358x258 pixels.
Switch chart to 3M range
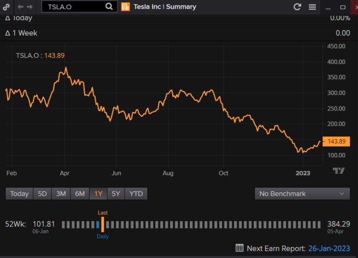point(61,193)
